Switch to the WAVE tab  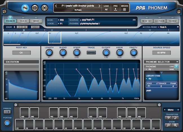[36, 21]
